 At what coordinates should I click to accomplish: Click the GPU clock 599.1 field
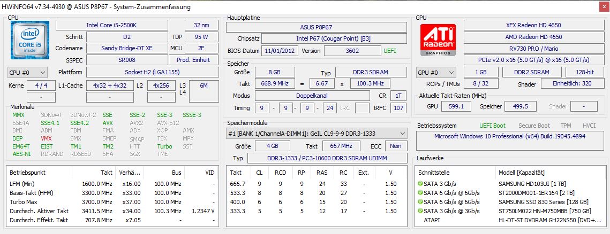point(456,106)
